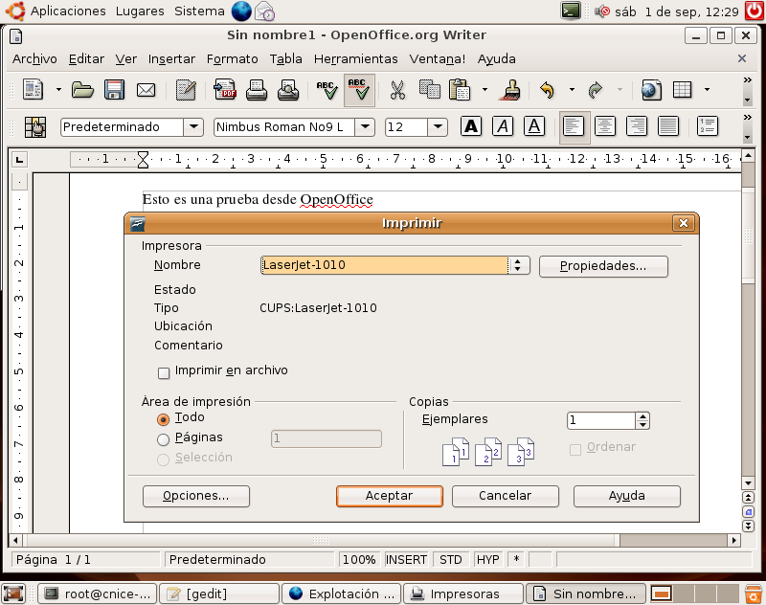Click inside the Ejemplares copies field

pos(599,420)
